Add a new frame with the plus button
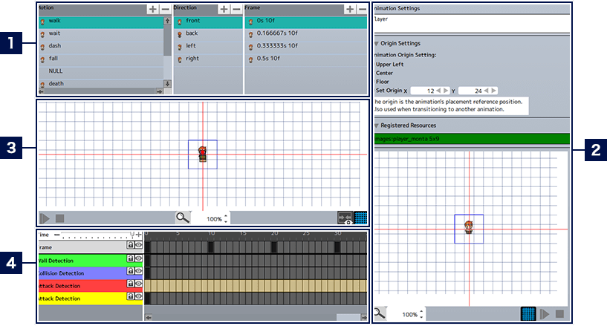 click(x=349, y=9)
